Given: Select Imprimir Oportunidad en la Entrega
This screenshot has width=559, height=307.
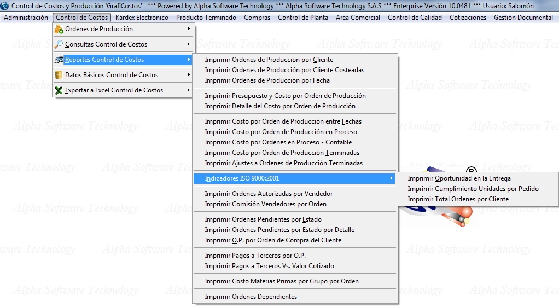Looking at the screenshot, I should click(459, 178).
